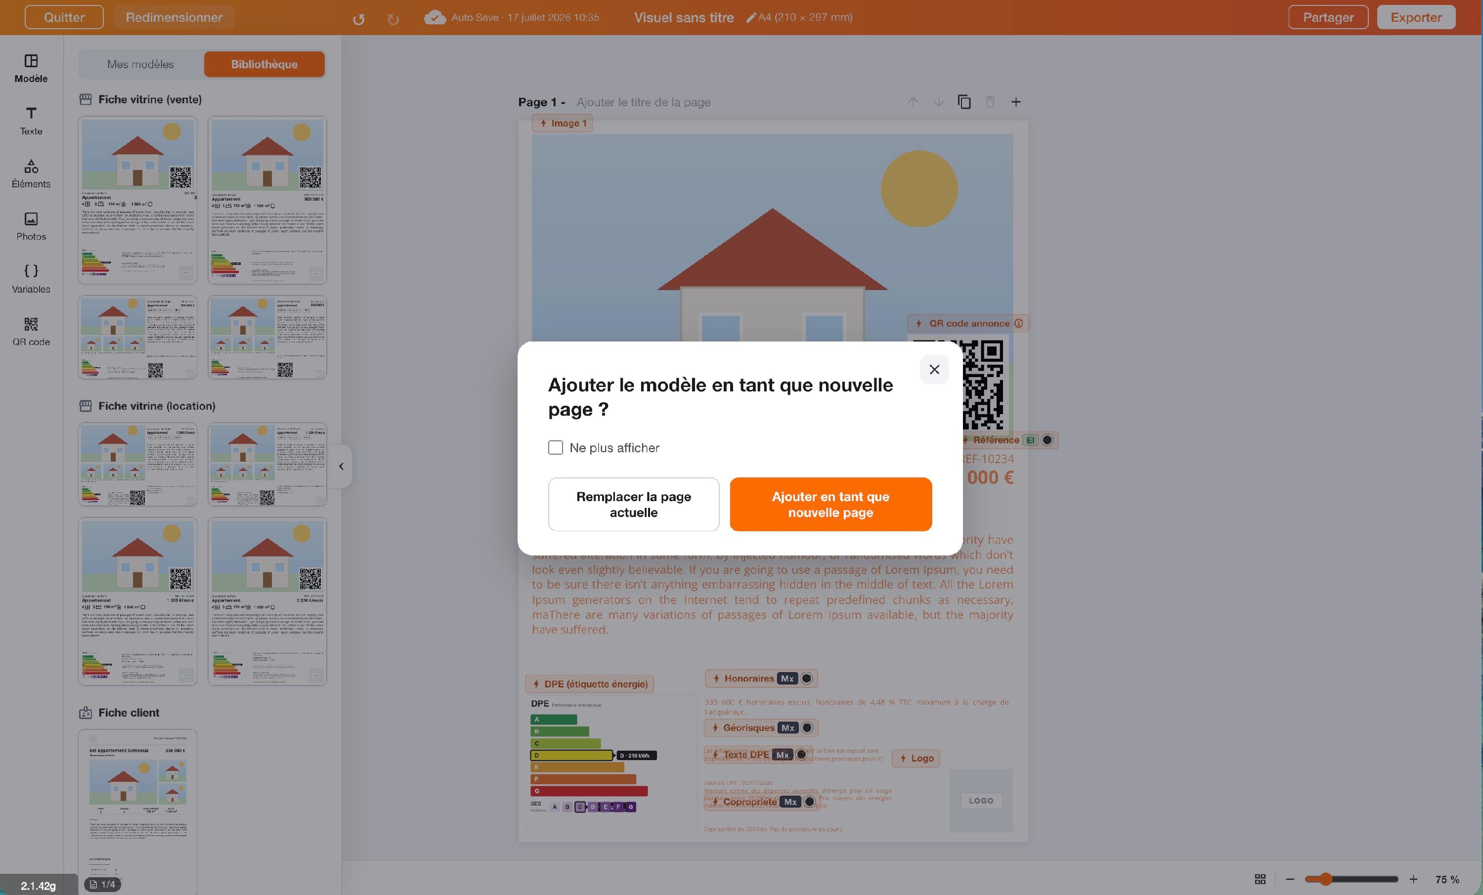Click "Remplacer la page actuelle" button

pos(634,505)
